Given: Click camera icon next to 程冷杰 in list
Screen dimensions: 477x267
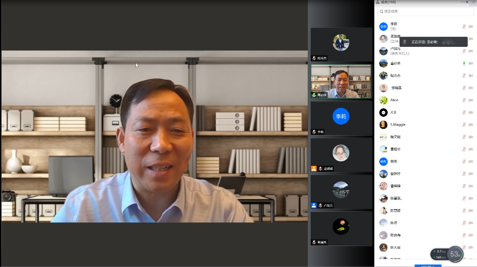Looking at the screenshot, I should point(471,76).
